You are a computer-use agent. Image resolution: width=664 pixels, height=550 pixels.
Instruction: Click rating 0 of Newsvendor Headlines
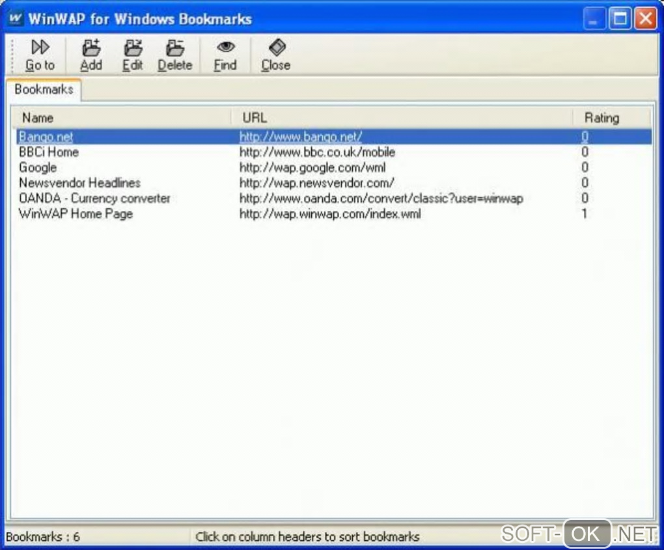(585, 183)
